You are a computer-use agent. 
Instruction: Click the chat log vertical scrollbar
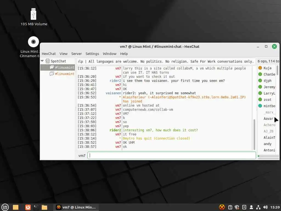pyautogui.click(x=254, y=134)
